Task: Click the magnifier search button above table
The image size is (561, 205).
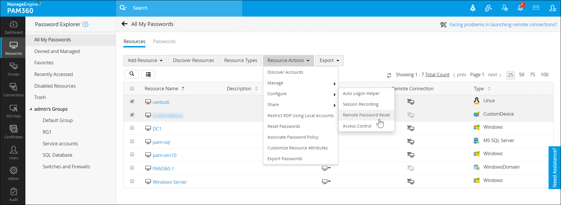Action: [132, 74]
